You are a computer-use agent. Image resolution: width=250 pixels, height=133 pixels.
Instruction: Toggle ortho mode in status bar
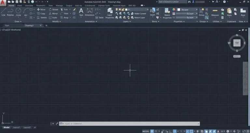coord(171,131)
